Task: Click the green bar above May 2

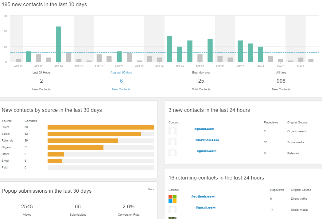Action: pyautogui.click(x=240, y=51)
